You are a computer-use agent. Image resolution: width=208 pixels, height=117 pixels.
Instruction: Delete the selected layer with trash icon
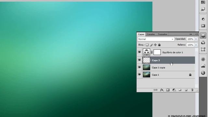[x=192, y=90]
